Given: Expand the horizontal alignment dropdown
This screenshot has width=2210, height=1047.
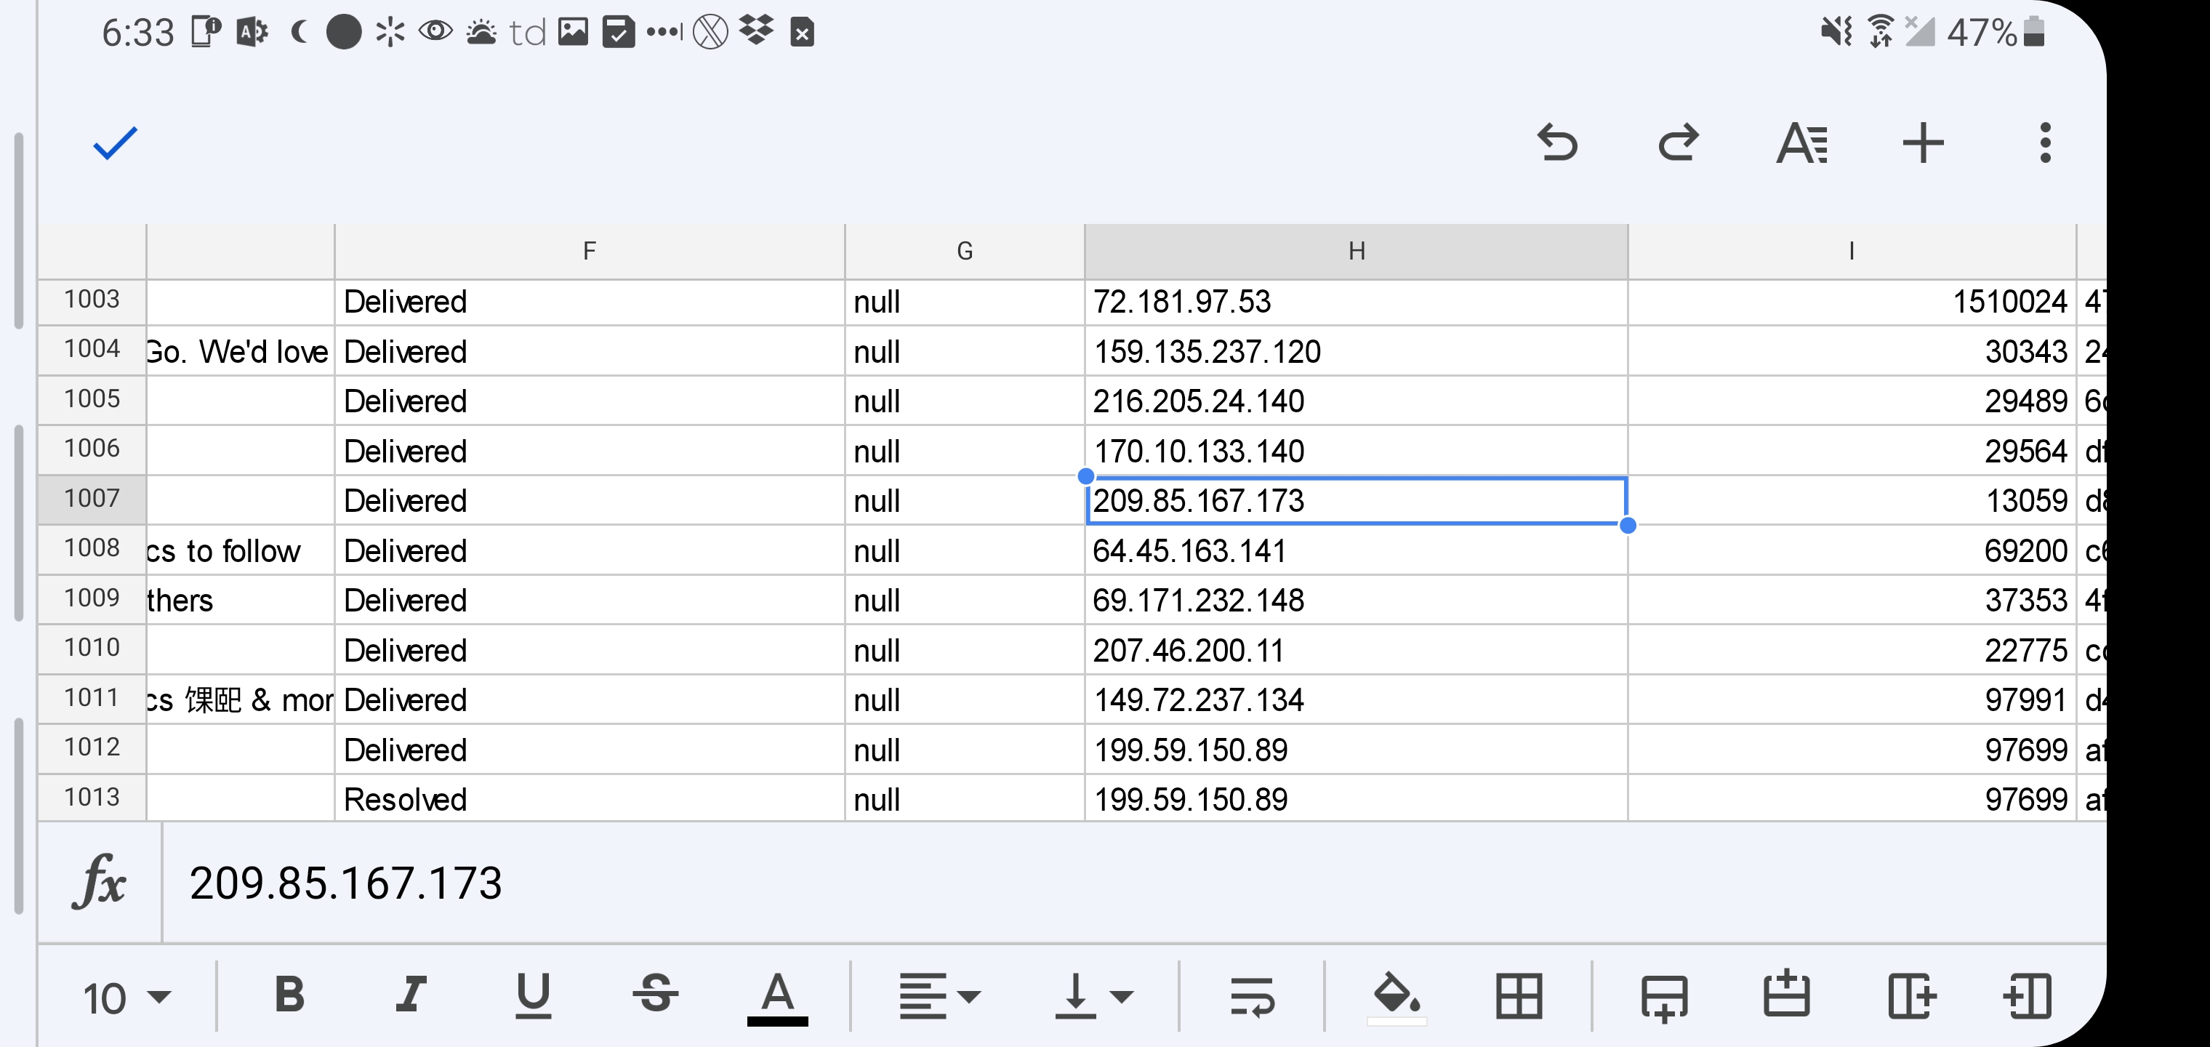Looking at the screenshot, I should [x=939, y=996].
